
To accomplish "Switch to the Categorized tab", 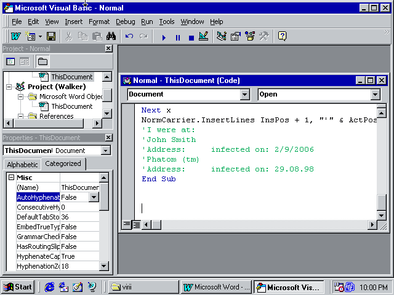I will 63,164.
